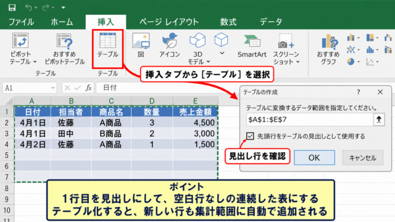Click the cancel X icon in formula bar

(x=67, y=88)
